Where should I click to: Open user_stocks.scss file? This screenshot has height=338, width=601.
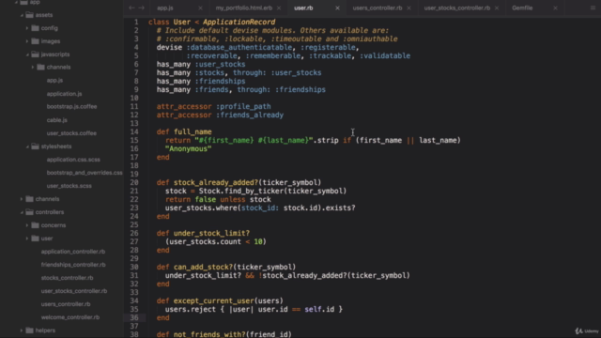tap(69, 186)
